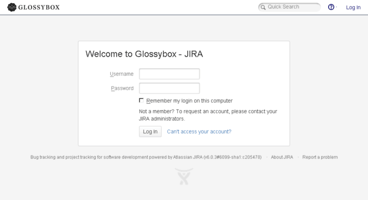Focus the Quick Search field
The width and height of the screenshot is (368, 200).
pyautogui.click(x=289, y=7)
